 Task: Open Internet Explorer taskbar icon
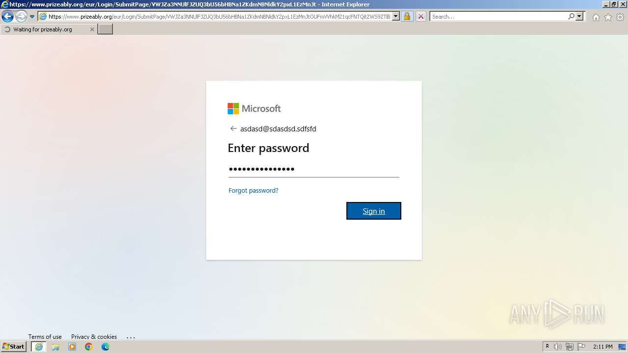pos(39,347)
